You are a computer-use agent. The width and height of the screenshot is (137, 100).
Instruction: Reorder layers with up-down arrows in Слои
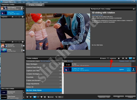click(x=19, y=42)
